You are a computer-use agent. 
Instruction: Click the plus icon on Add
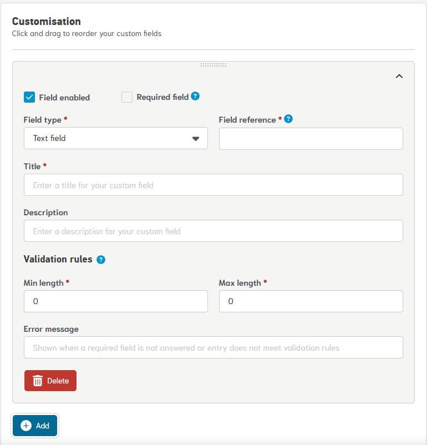(x=26, y=426)
